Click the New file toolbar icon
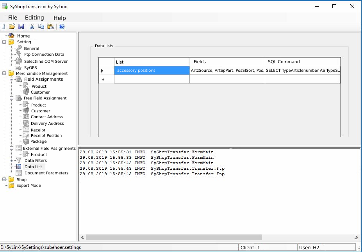This screenshot has width=364, height=252. (x=3, y=27)
